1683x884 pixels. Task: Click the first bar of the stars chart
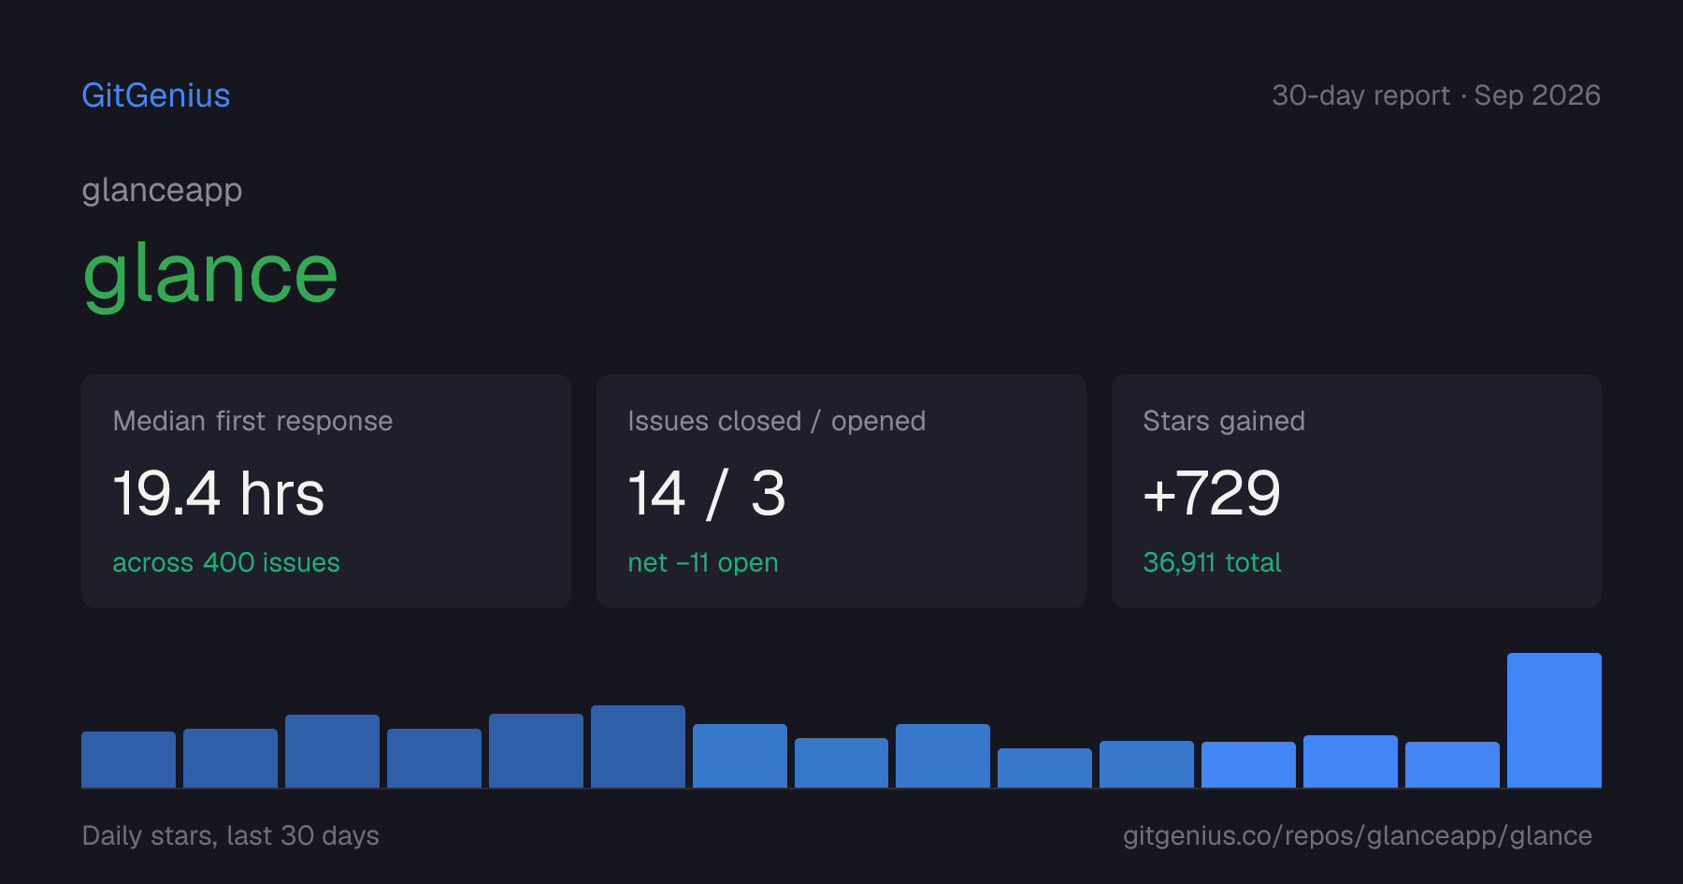128,760
